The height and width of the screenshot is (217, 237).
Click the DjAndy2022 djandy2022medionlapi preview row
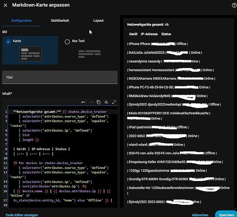[x=174, y=105]
